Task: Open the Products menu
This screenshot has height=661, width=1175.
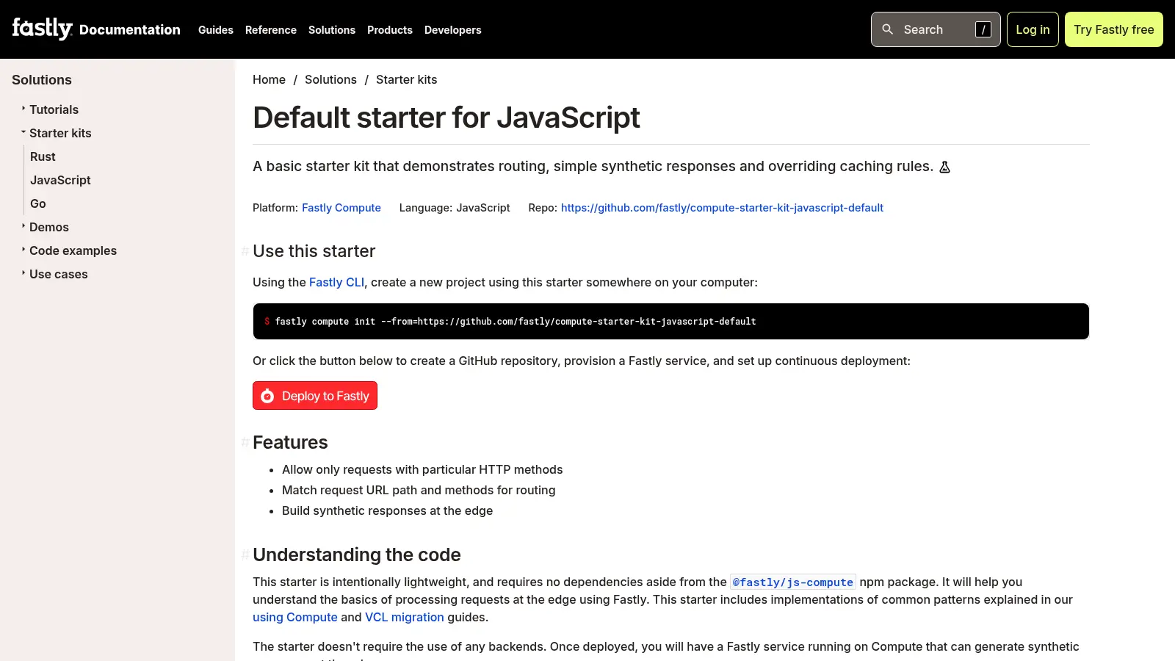Action: click(x=390, y=30)
